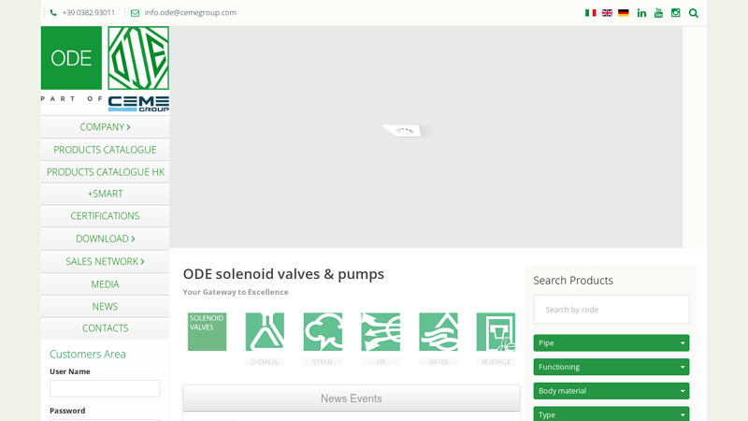Expand the Sales Network menu
The image size is (748, 421).
[x=105, y=262]
